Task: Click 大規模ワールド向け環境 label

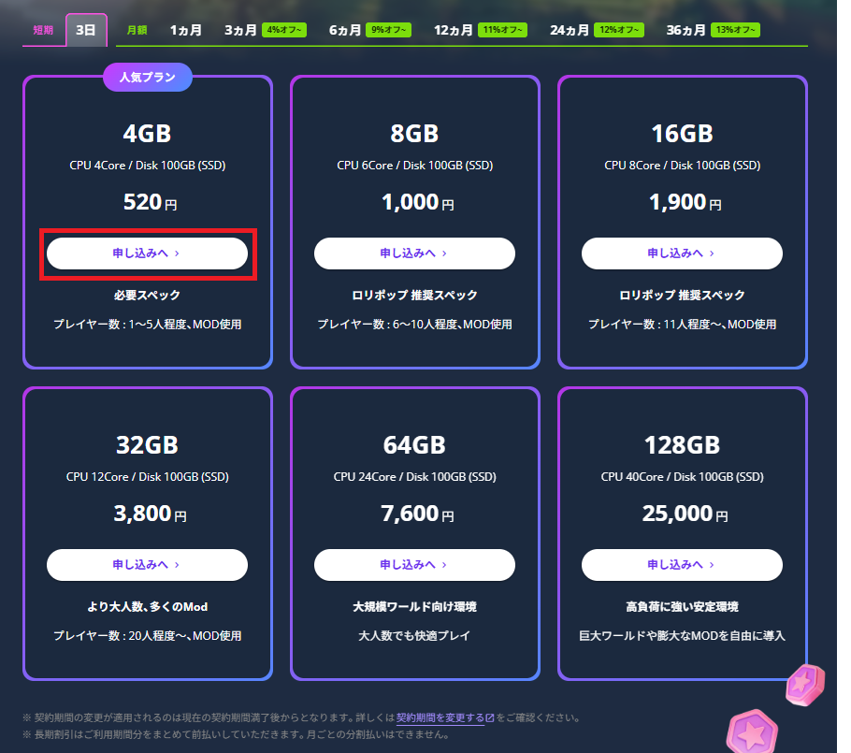Action: point(414,607)
